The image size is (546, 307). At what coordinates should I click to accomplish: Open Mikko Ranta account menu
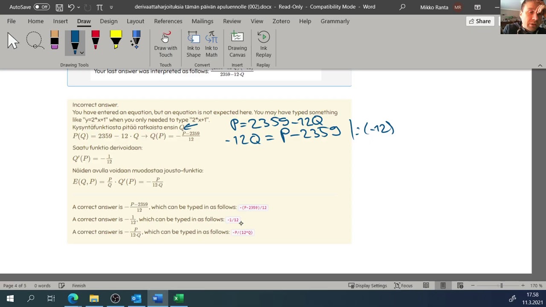[441, 7]
